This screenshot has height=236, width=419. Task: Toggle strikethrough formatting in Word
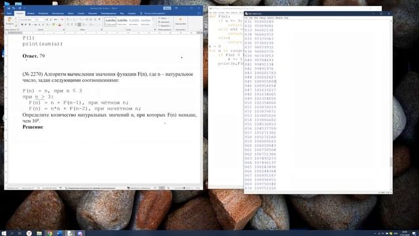pos(35,25)
